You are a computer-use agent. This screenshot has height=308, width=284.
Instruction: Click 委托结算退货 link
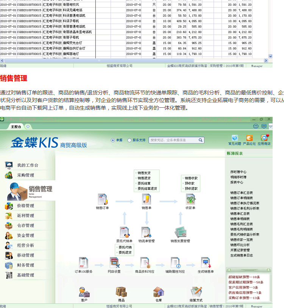click(147, 189)
